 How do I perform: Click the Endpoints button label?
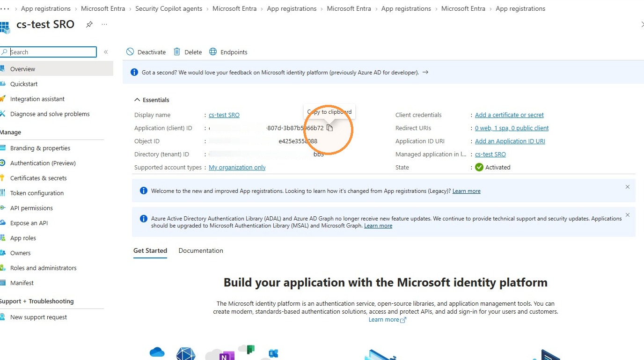pyautogui.click(x=234, y=52)
